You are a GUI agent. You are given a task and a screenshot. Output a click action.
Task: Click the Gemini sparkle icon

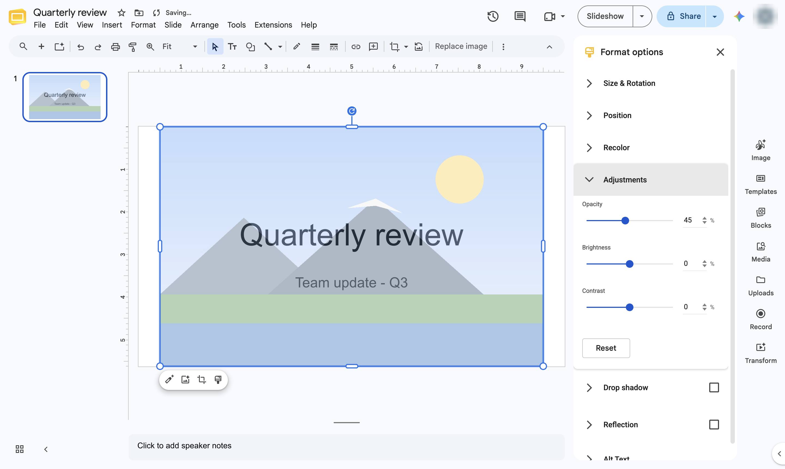(739, 16)
